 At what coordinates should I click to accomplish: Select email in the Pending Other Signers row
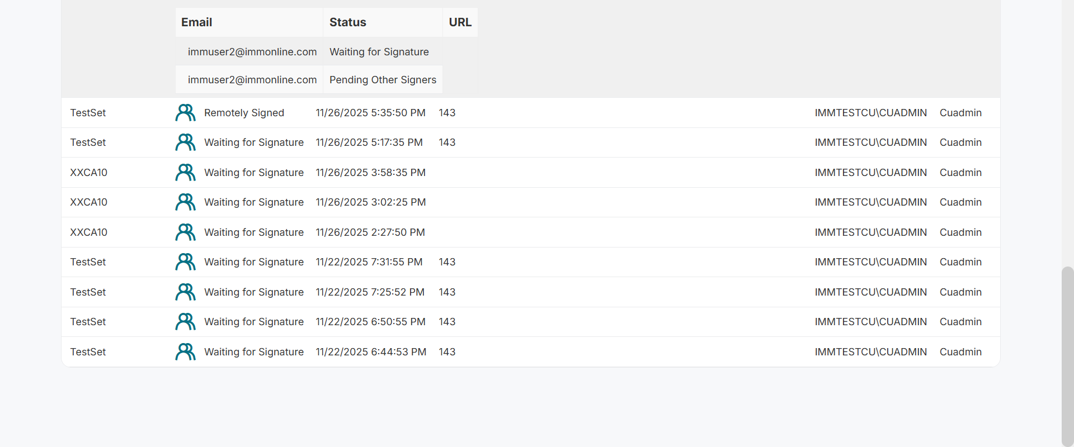click(252, 80)
